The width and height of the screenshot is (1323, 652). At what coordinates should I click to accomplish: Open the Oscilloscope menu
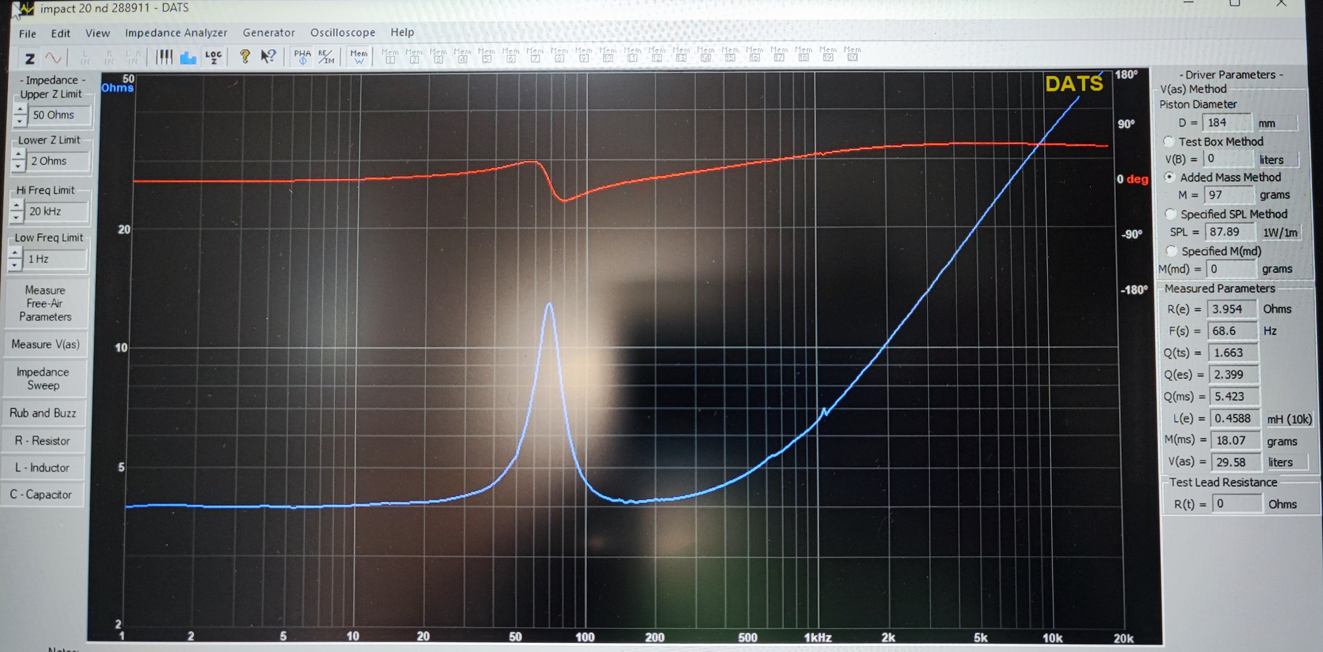342,32
